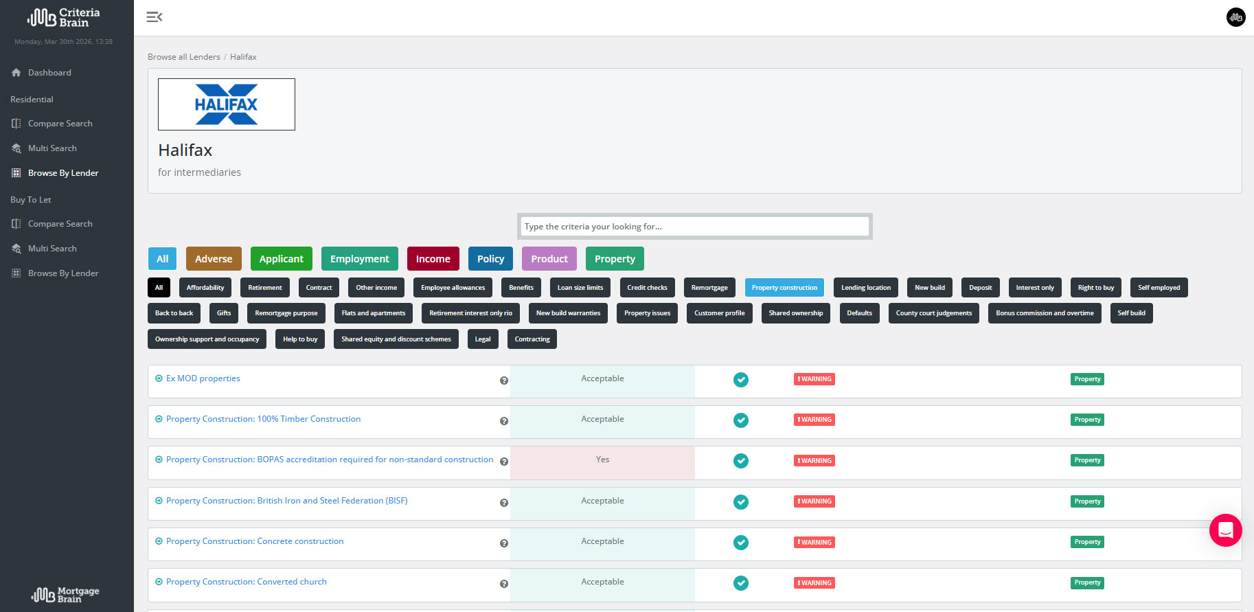Select the Lending location tag

(x=866, y=288)
